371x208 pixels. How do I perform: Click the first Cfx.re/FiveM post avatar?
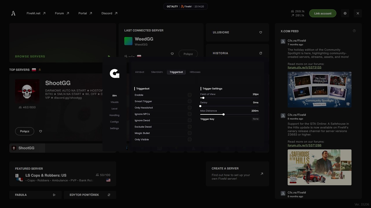click(283, 41)
